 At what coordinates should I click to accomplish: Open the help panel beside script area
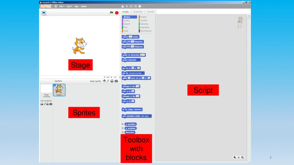coord(249,16)
